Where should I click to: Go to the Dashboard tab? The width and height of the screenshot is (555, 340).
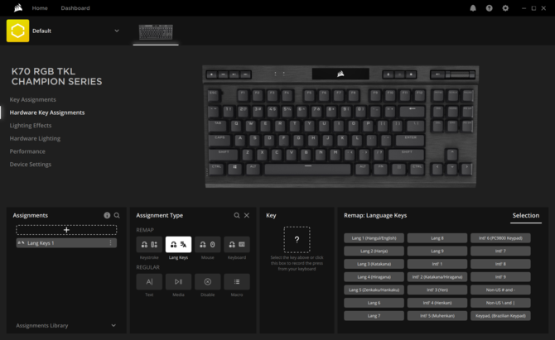click(x=75, y=7)
